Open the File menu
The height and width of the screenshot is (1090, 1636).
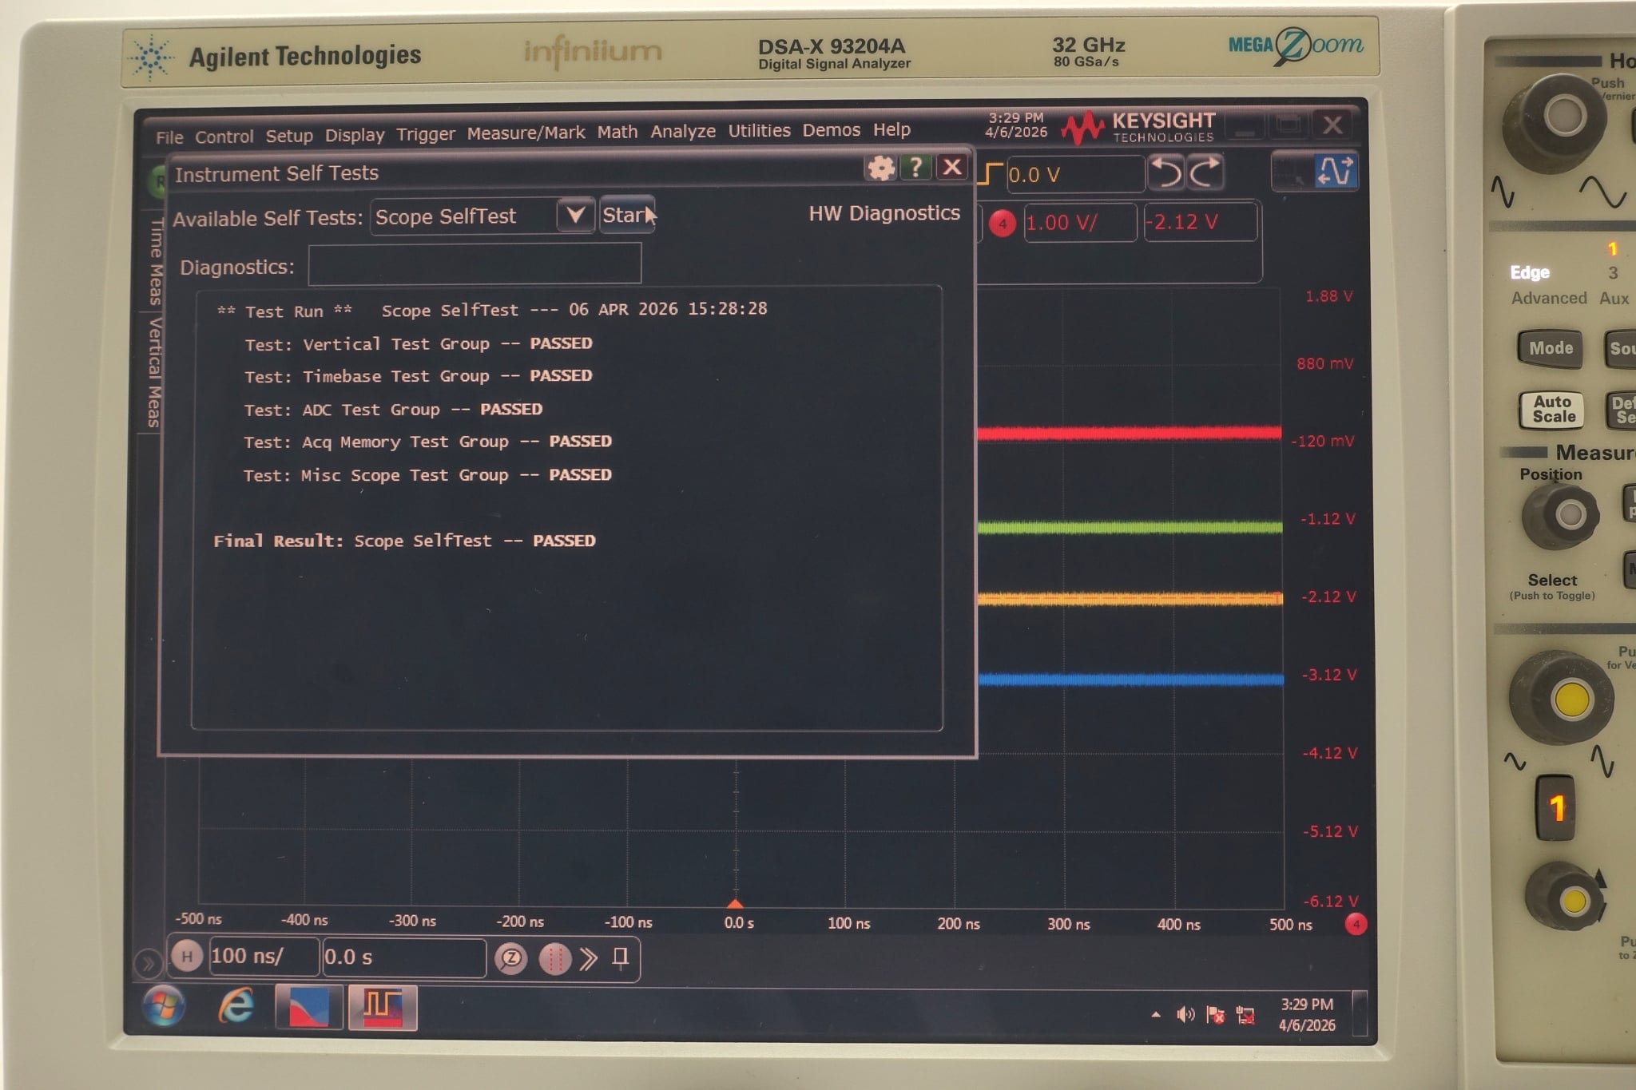[169, 137]
